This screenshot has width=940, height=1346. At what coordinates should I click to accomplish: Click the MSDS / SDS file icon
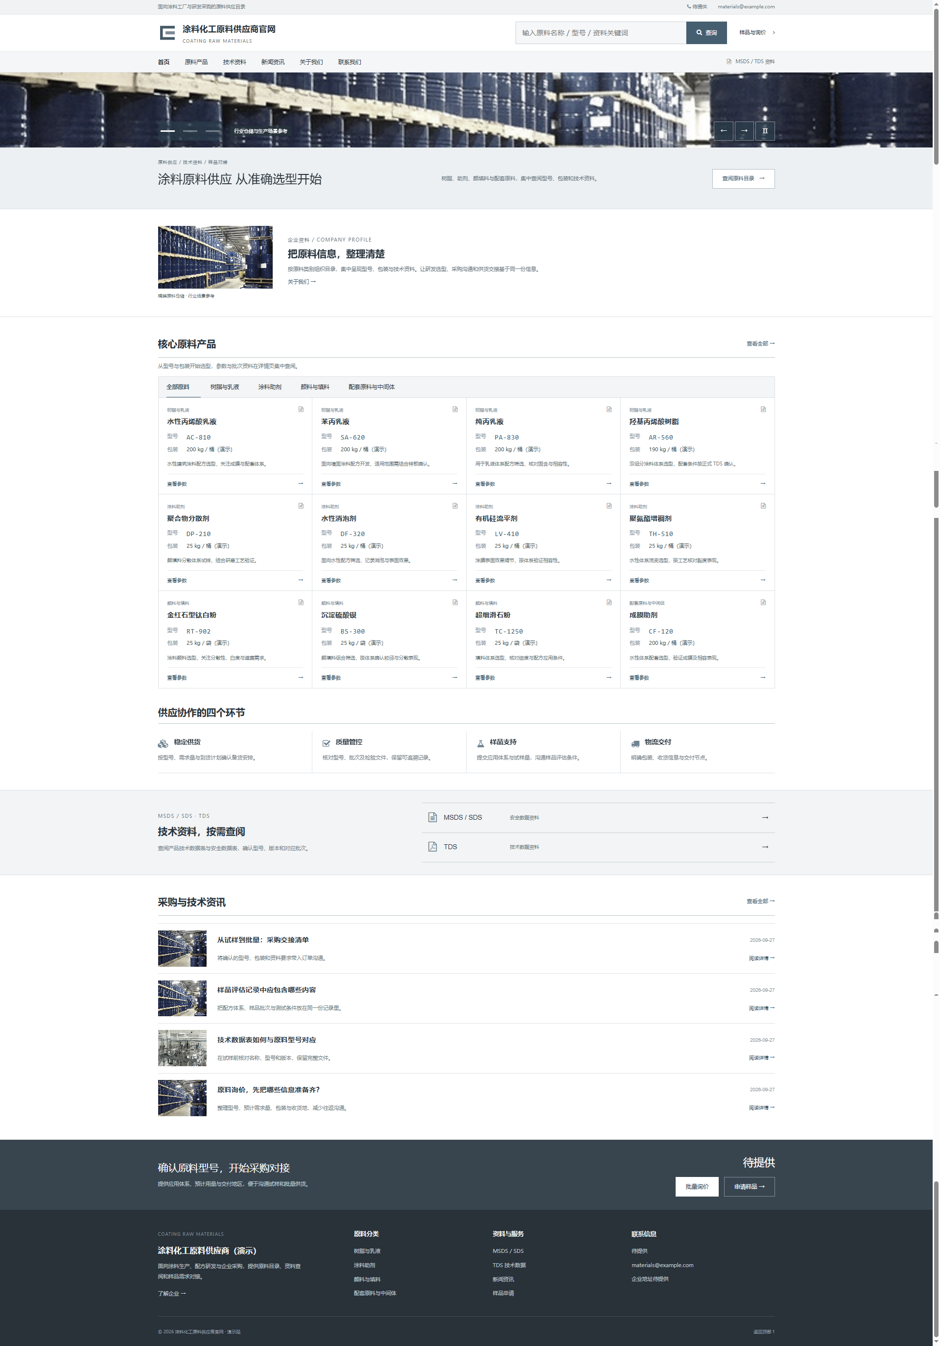click(432, 817)
